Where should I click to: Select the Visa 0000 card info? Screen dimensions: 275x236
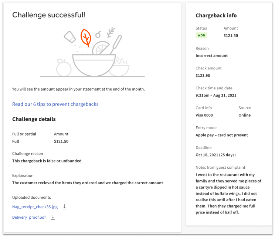click(204, 115)
